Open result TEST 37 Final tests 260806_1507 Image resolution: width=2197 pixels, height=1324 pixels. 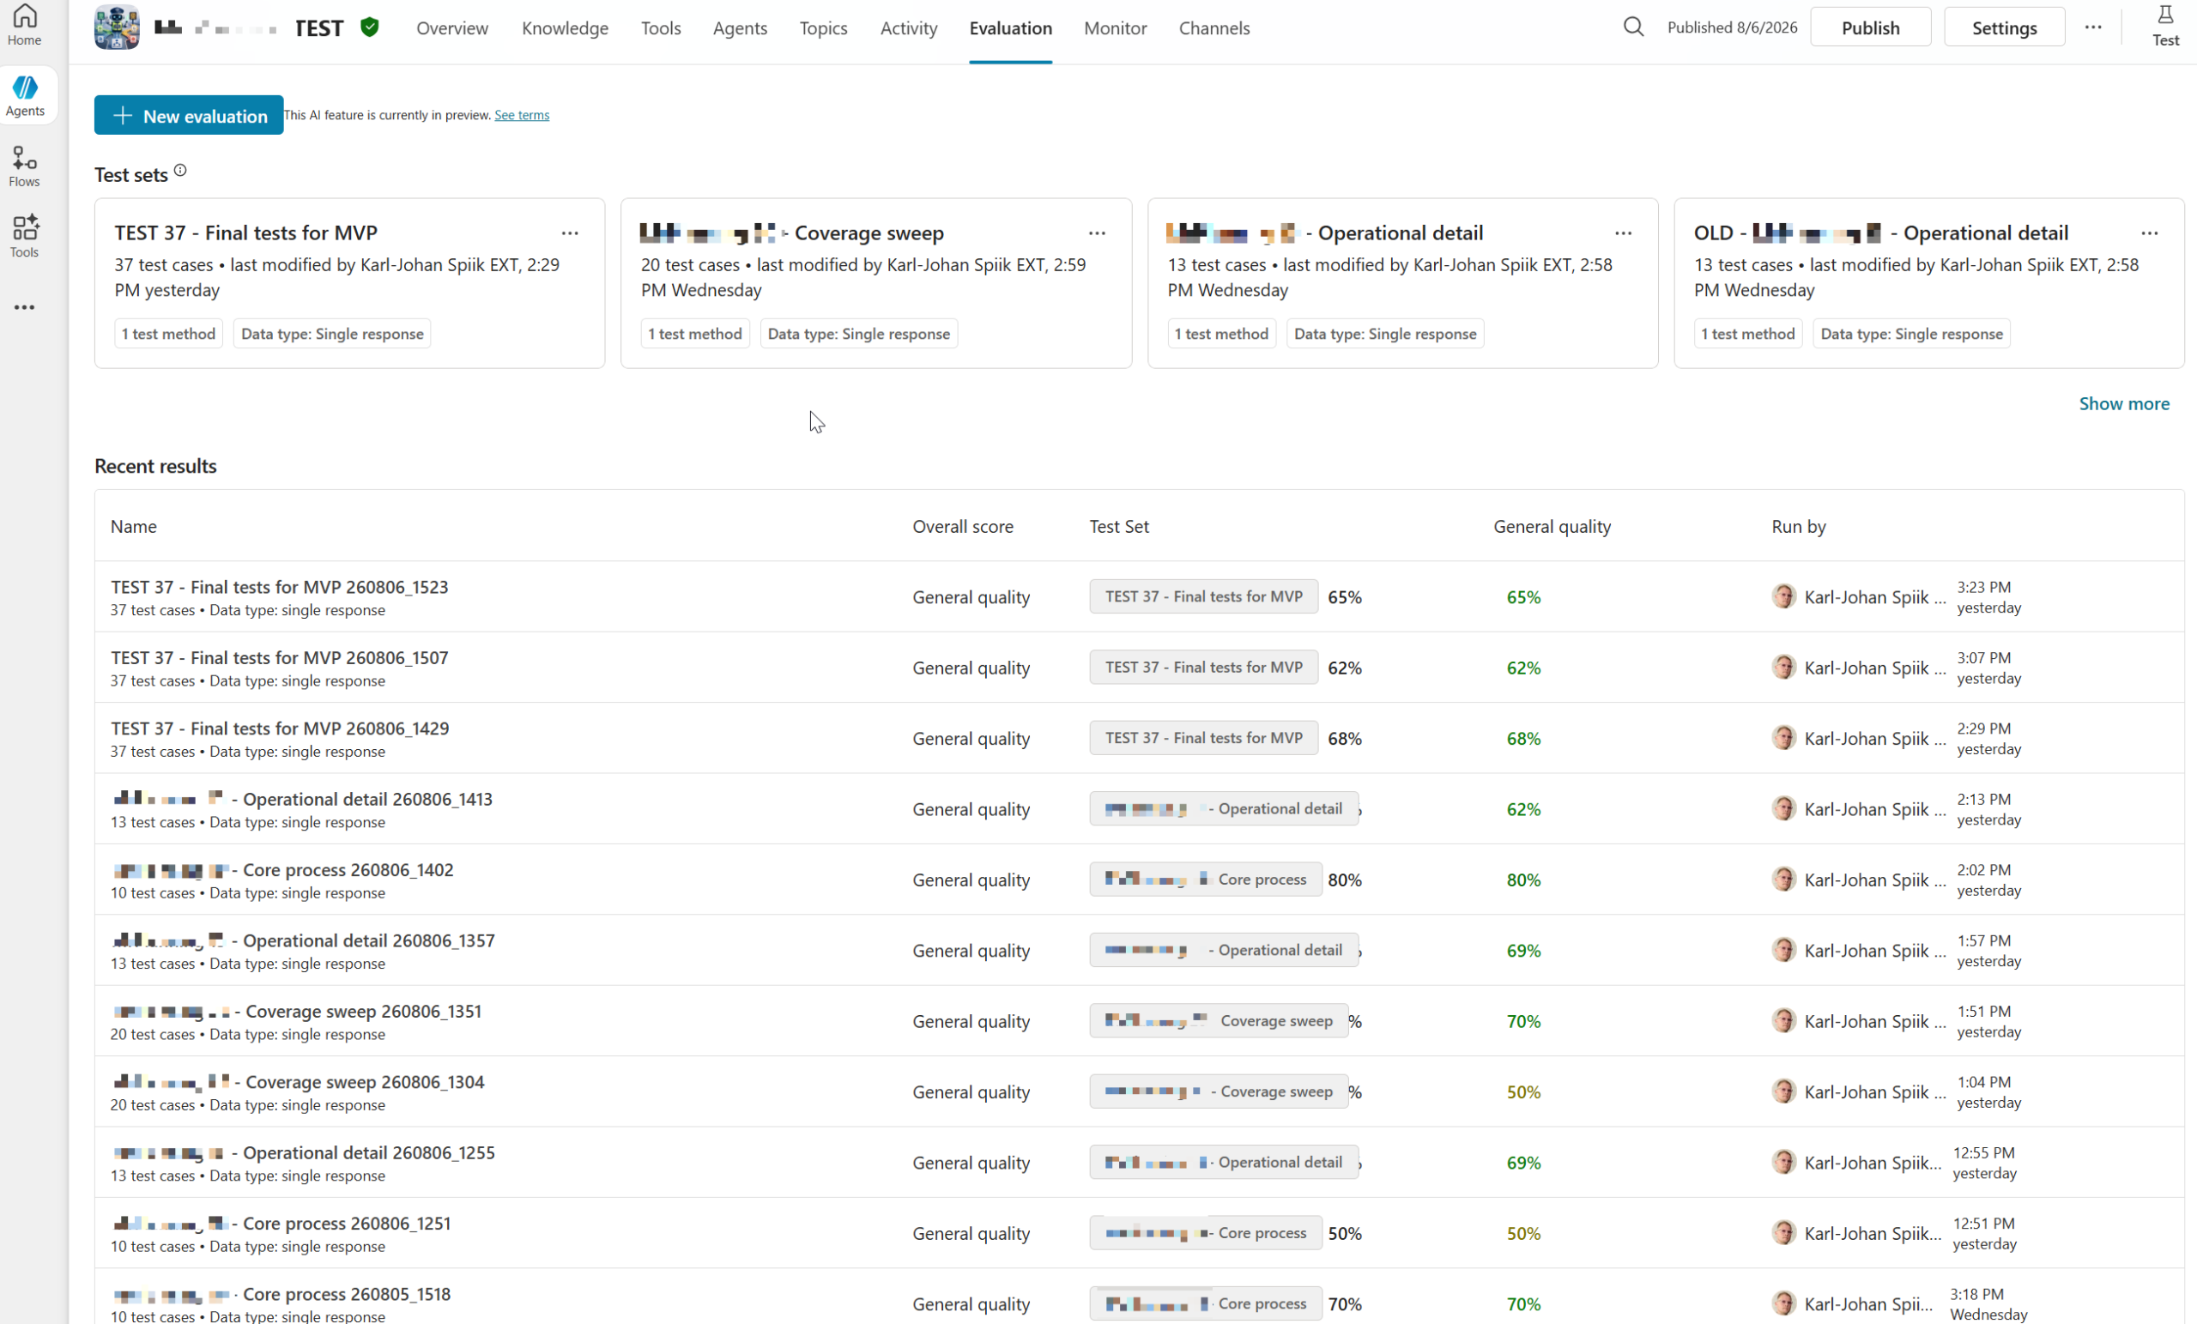tap(279, 658)
